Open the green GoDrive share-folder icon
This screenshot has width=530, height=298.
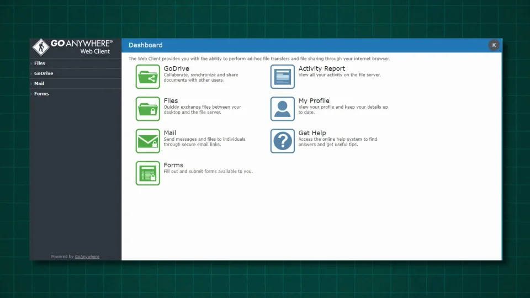[x=148, y=77]
